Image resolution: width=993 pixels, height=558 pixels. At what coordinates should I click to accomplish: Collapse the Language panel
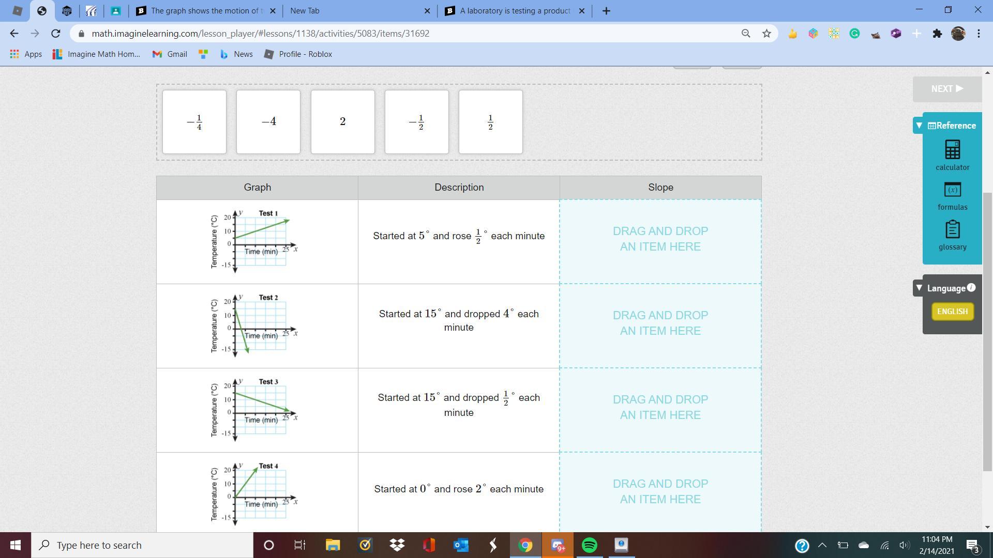(x=919, y=288)
